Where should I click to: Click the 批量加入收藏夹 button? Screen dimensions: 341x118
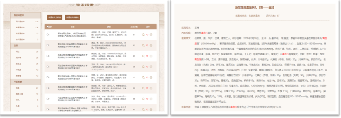(72, 17)
